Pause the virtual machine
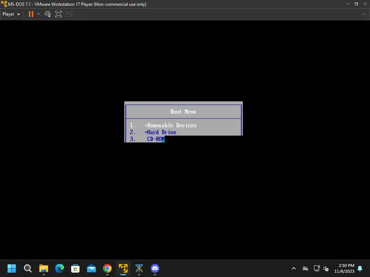Image resolution: width=370 pixels, height=277 pixels. click(31, 14)
